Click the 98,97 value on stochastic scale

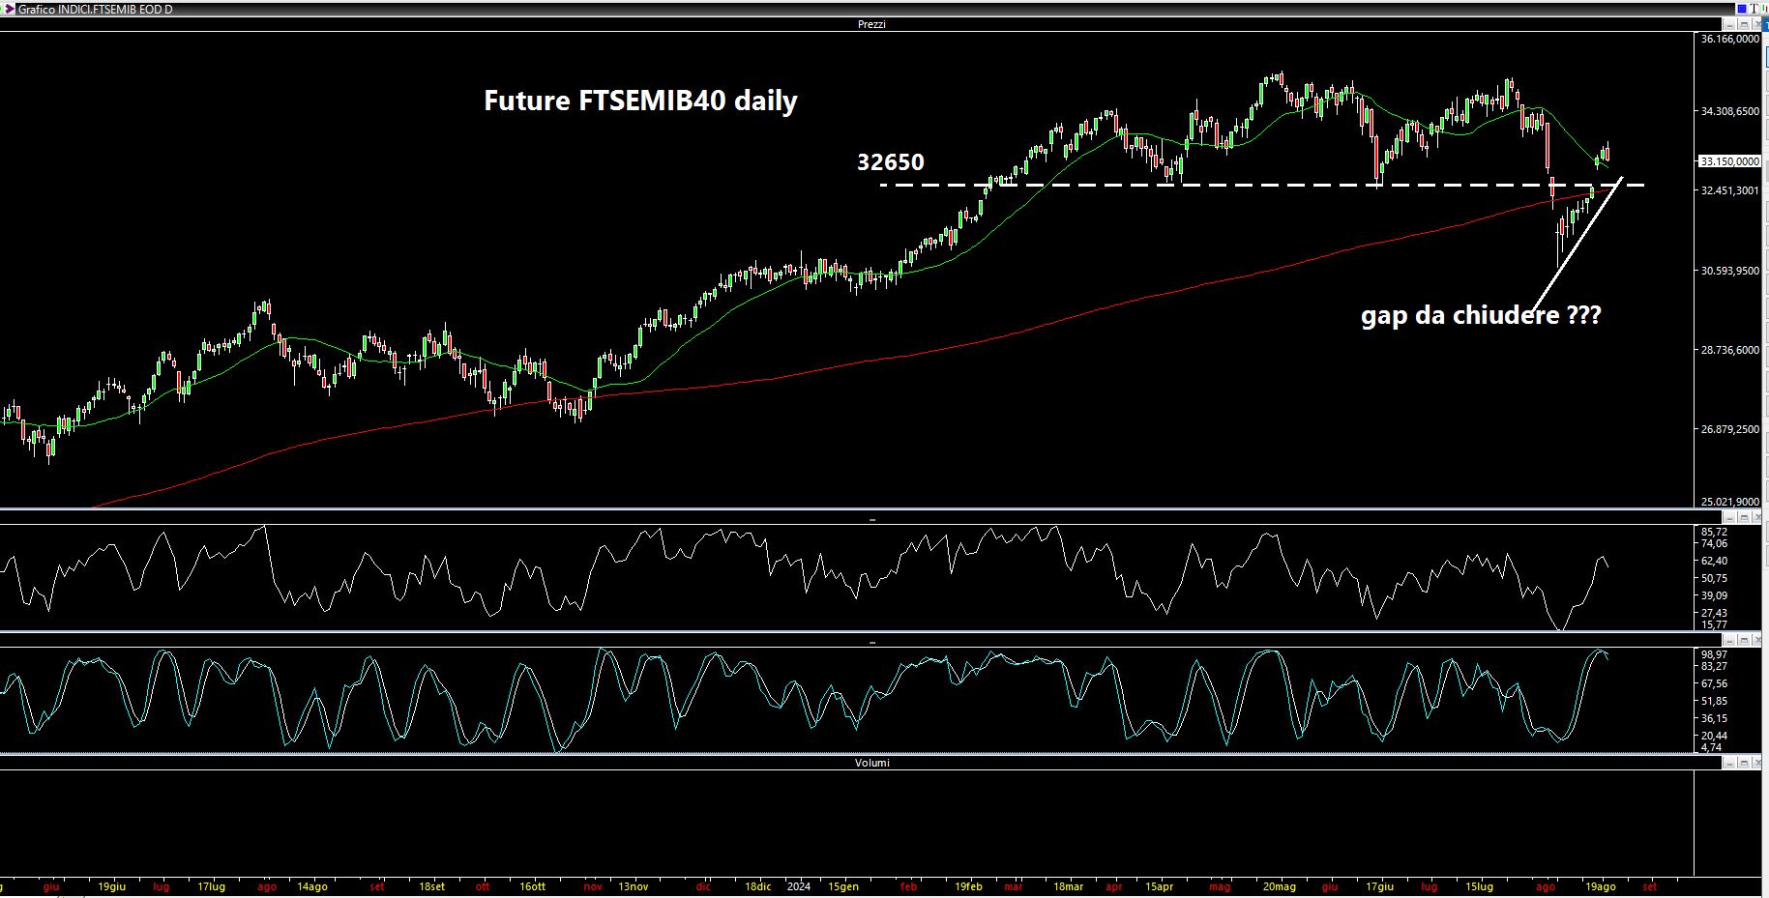(1714, 654)
